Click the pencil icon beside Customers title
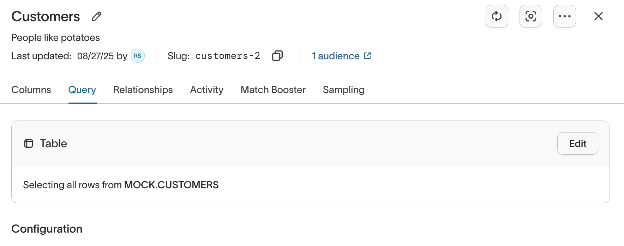This screenshot has height=246, width=624. tap(96, 17)
